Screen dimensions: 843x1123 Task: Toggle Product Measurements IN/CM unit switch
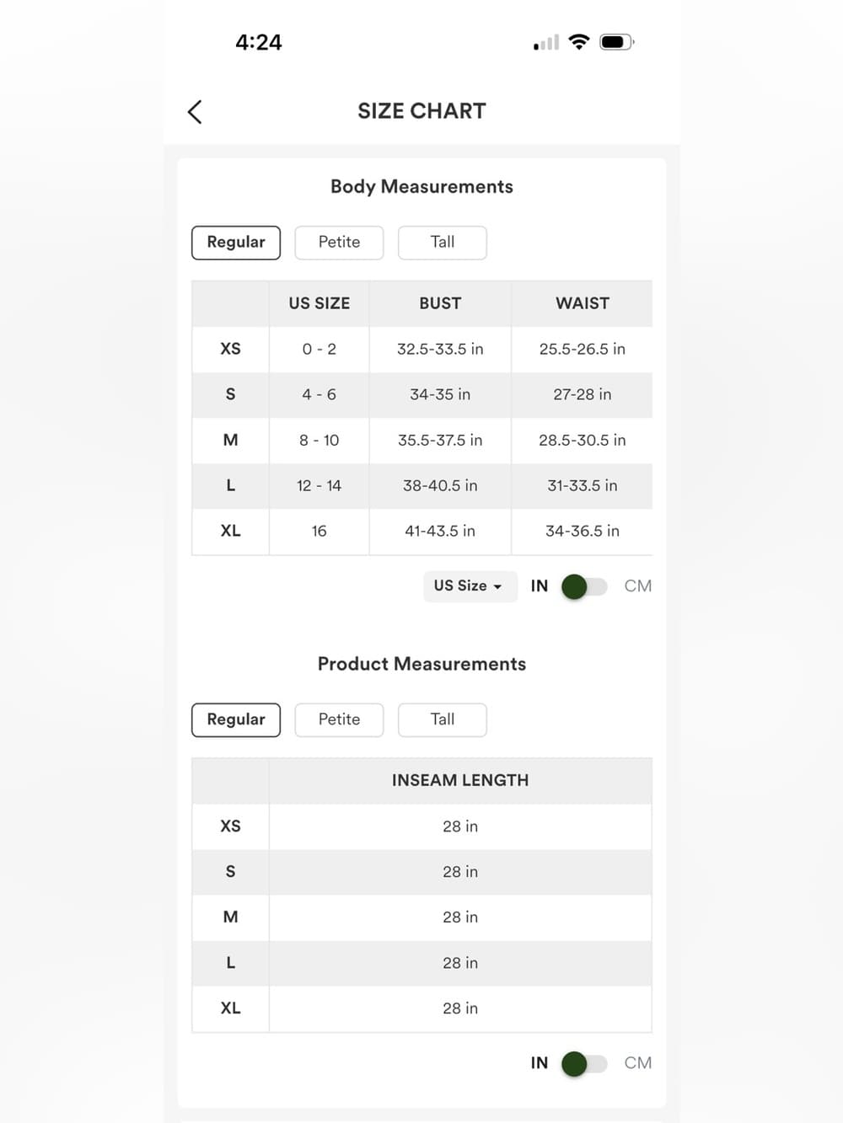point(584,1063)
